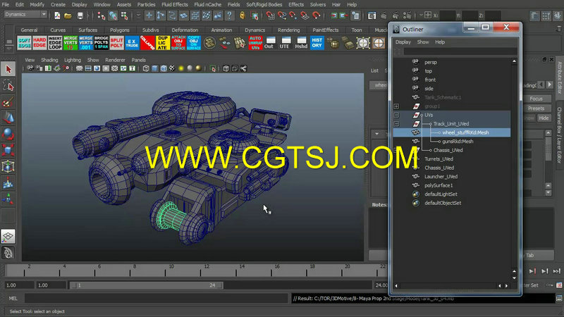Pick the Lasso select tool
This screenshot has width=564, height=317.
click(x=8, y=86)
